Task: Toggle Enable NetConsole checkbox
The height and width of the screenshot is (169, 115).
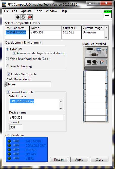Action: coord(9,74)
